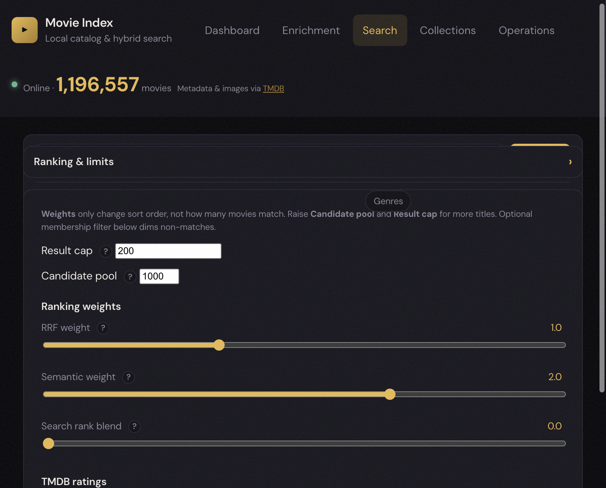Open help for Candidate pool
Image resolution: width=606 pixels, height=488 pixels.
[130, 277]
